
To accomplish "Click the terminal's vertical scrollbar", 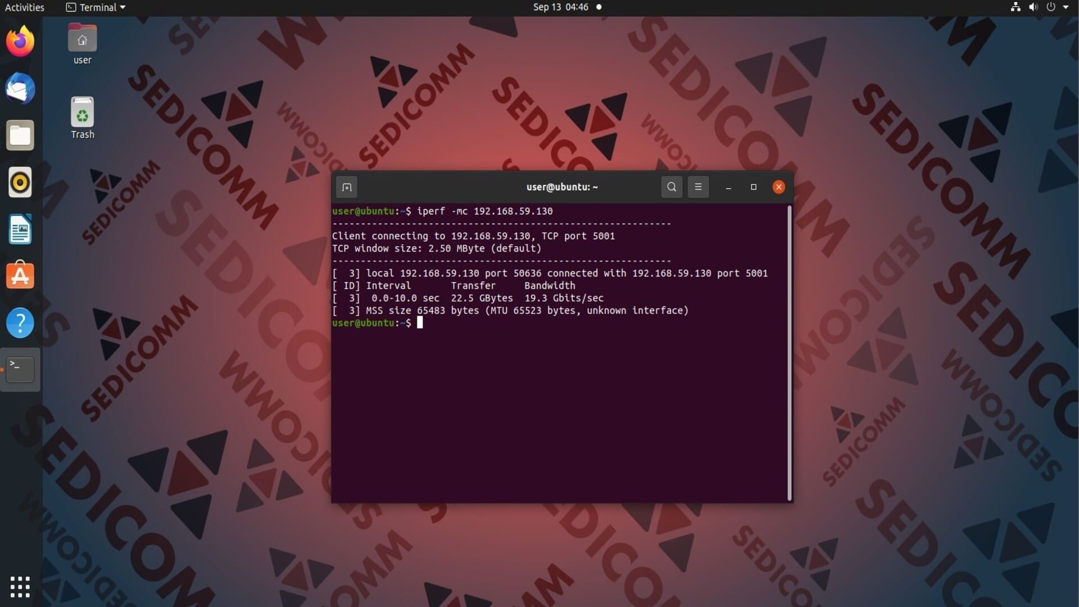I will pyautogui.click(x=790, y=353).
